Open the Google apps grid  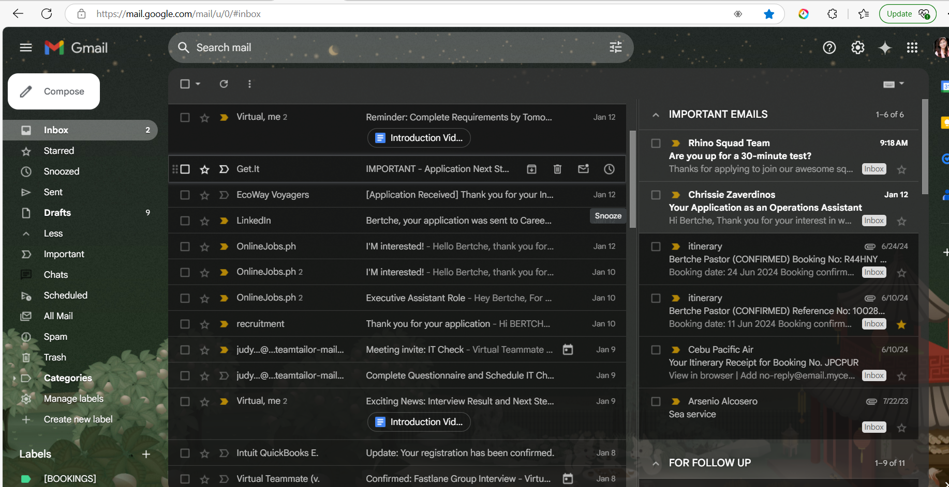(x=912, y=48)
